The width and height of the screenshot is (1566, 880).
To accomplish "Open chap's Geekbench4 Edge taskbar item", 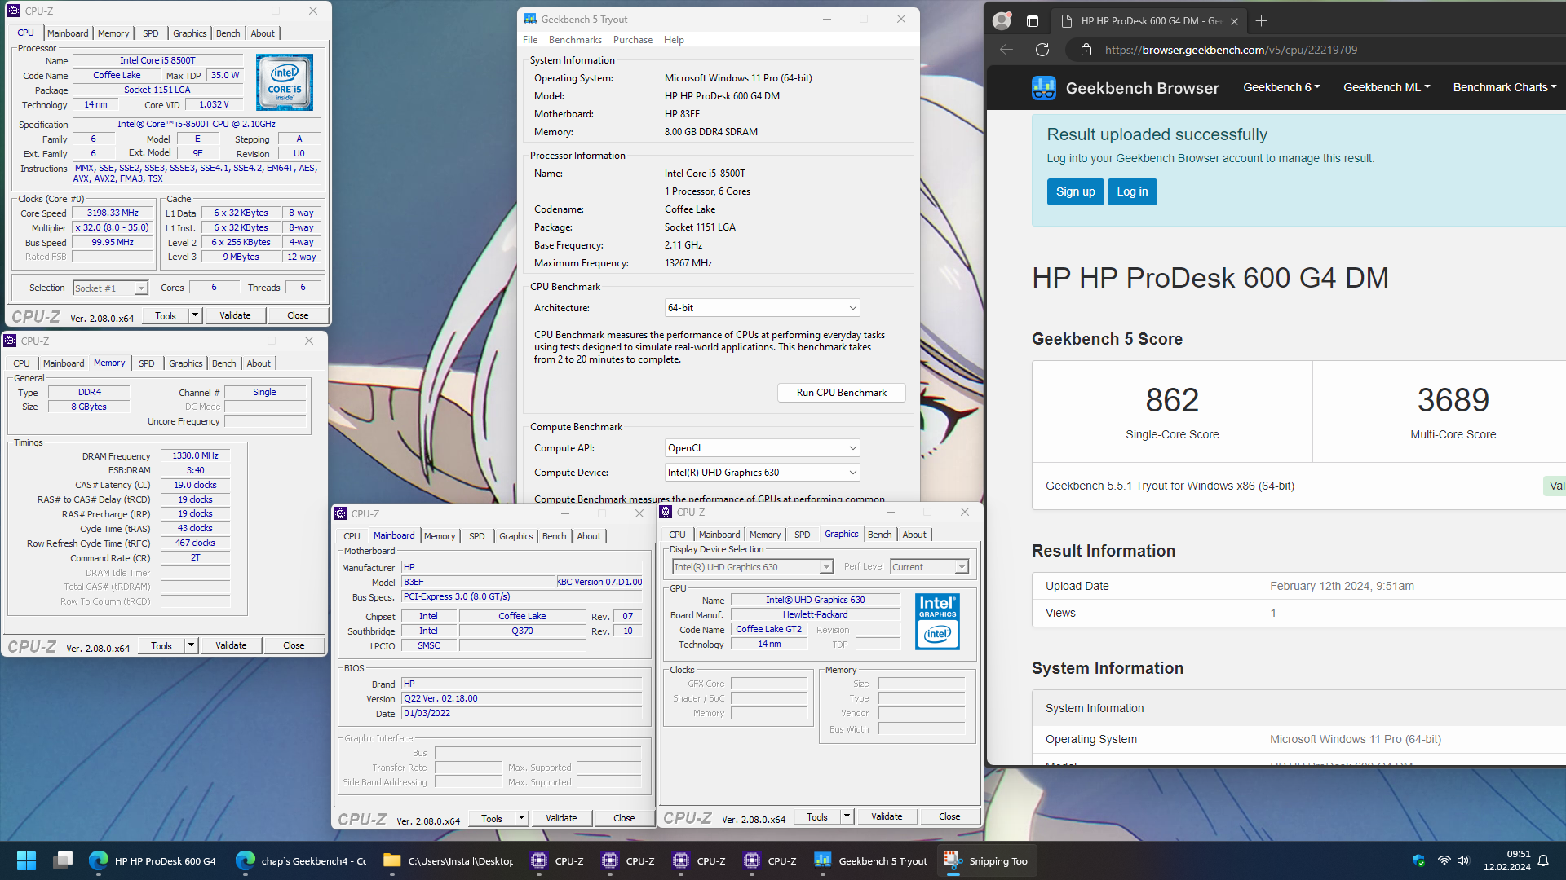I will (301, 860).
